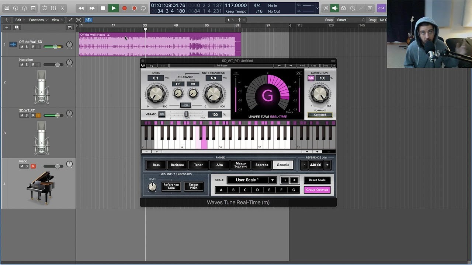Select the Generic range

[x=283, y=165]
